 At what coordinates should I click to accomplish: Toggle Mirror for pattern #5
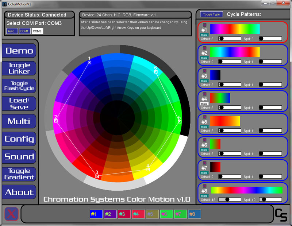pyautogui.click(x=204, y=127)
